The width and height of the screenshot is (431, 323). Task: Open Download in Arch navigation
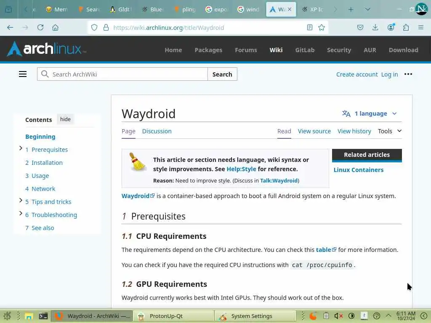point(404,50)
